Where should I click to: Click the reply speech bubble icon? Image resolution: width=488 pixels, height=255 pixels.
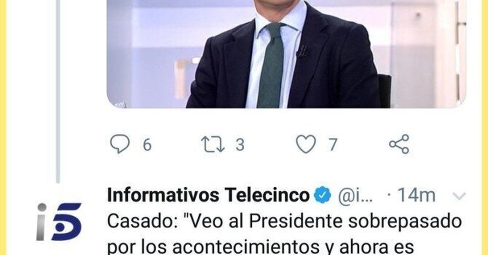[x=120, y=144]
